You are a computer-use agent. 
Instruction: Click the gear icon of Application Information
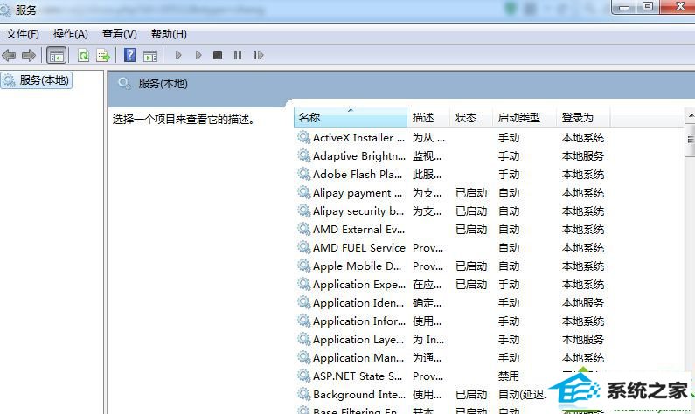tap(303, 321)
